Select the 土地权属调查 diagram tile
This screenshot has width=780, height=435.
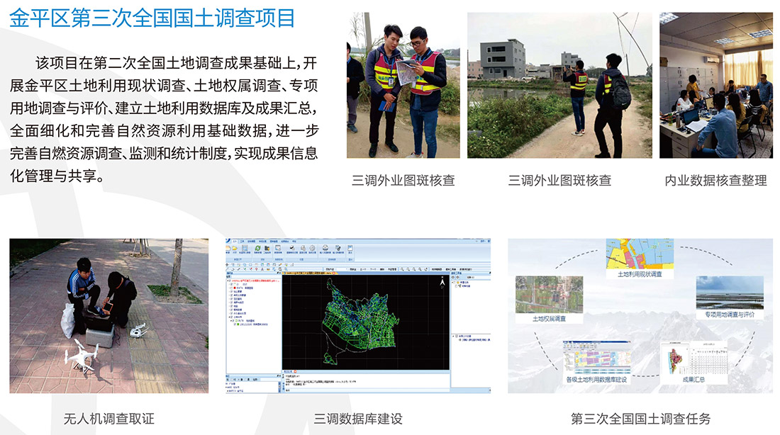pos(549,300)
